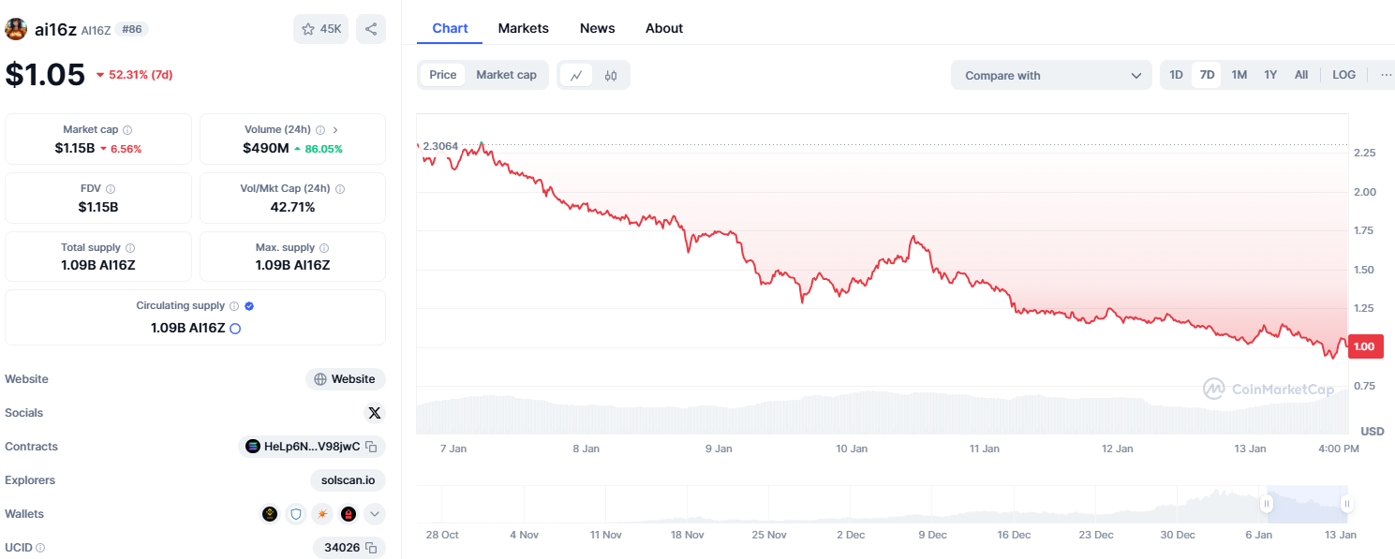Open the Trust Wallet shield icon

point(296,514)
